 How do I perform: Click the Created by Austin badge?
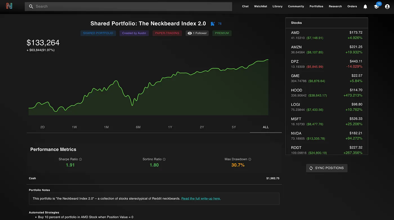(x=134, y=33)
